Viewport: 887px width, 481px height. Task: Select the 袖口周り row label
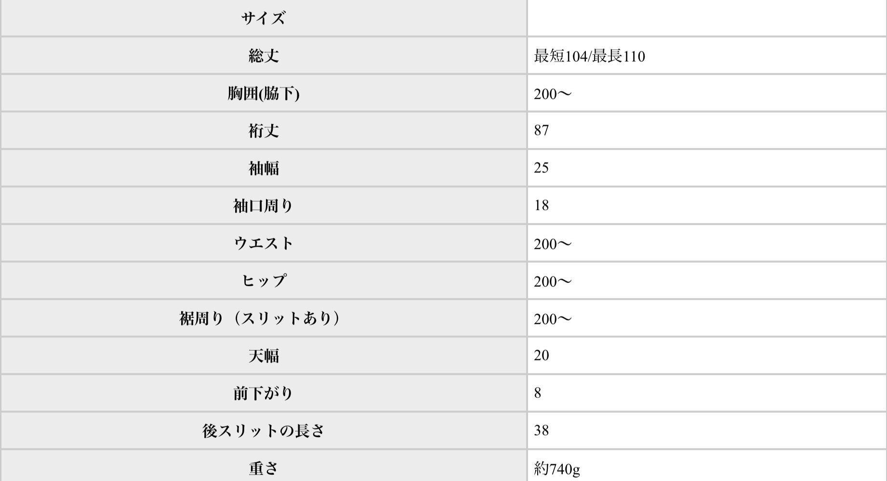pyautogui.click(x=263, y=206)
